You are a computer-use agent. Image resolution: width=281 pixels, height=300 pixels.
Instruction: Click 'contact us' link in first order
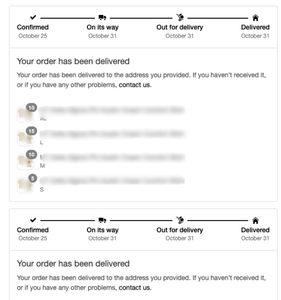135,85
